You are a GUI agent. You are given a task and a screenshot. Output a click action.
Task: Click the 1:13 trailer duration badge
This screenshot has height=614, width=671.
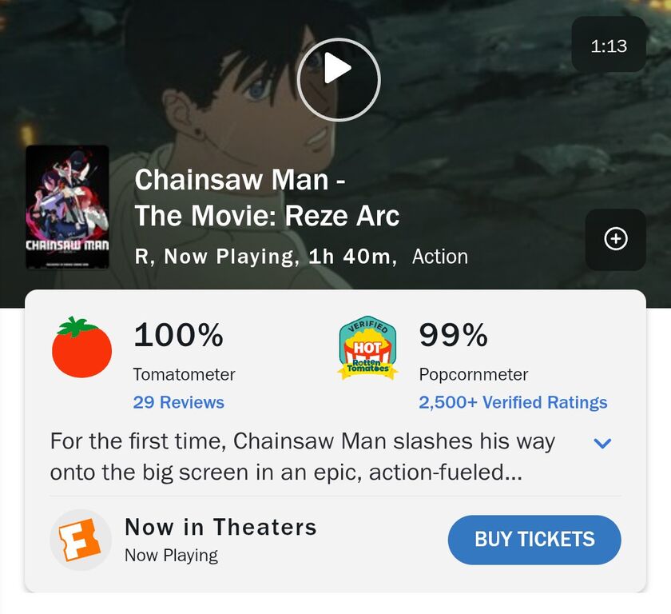click(x=609, y=46)
